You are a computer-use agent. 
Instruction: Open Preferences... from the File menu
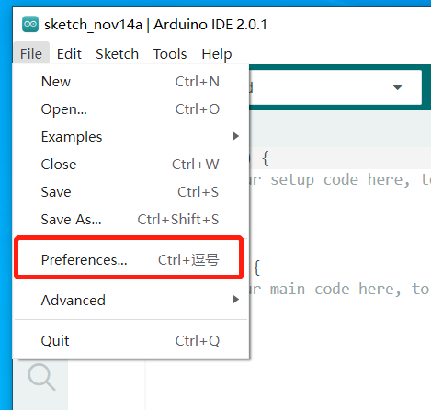coord(130,259)
